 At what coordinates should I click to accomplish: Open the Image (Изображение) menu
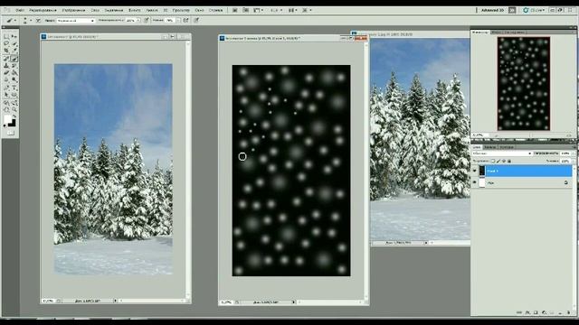click(x=73, y=10)
